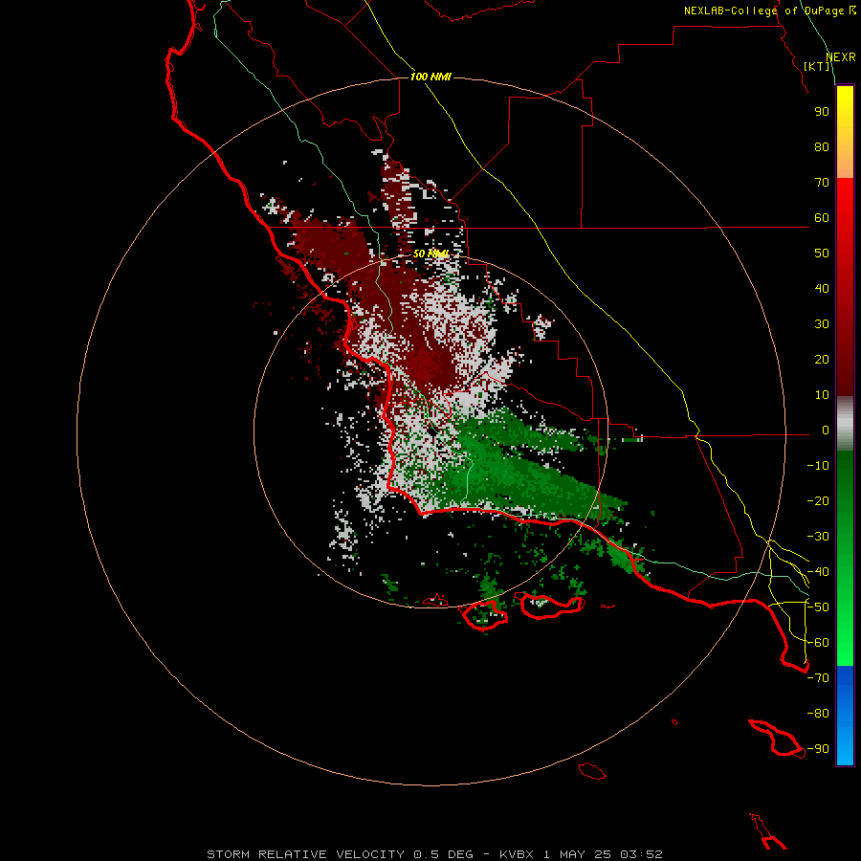The image size is (861, 861).
Task: Click the '100 NMI' range ring label
Action: point(430,77)
